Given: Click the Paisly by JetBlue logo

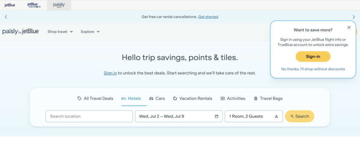Looking at the screenshot, I should [x=21, y=31].
